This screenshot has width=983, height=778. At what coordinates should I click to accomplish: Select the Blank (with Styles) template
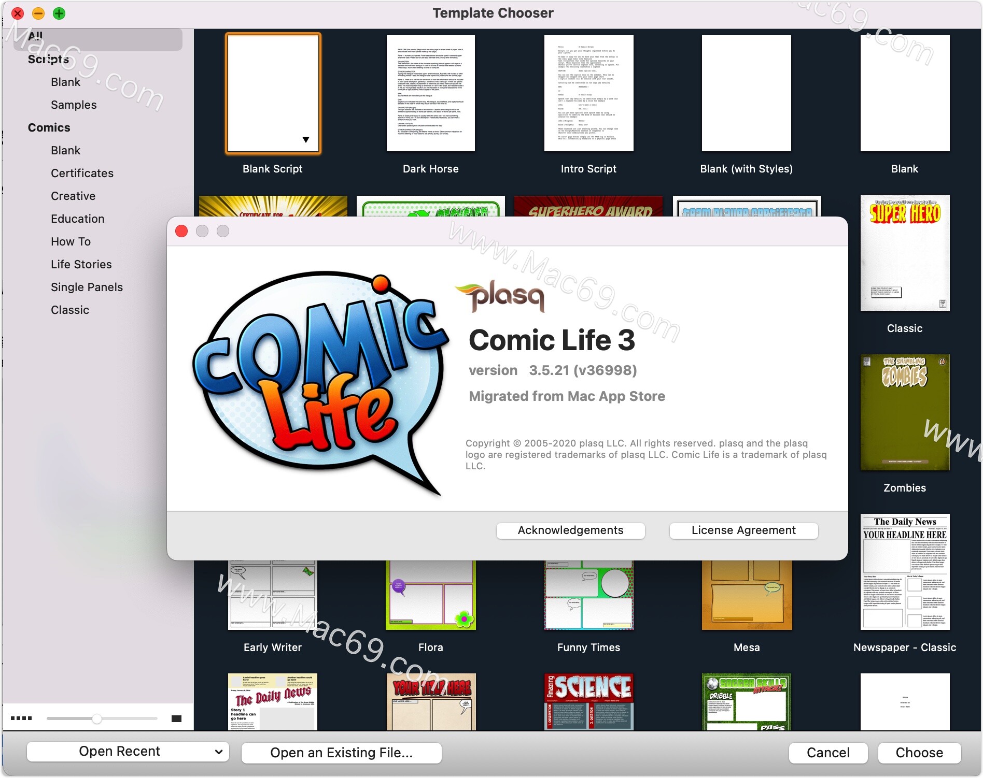pyautogui.click(x=747, y=94)
